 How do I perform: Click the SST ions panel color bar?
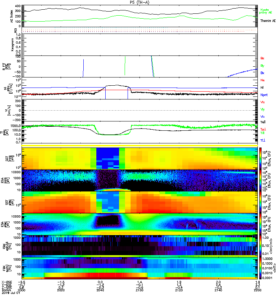pos(260,158)
